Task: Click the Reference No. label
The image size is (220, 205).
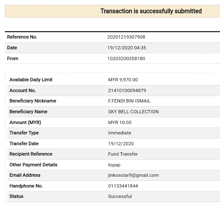Action: 22,37
